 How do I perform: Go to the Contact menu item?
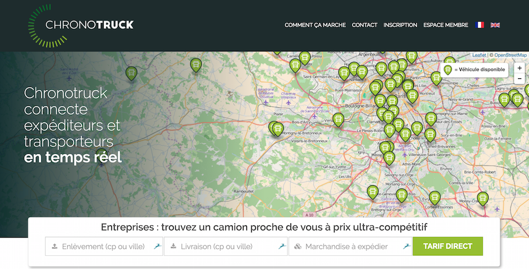364,25
